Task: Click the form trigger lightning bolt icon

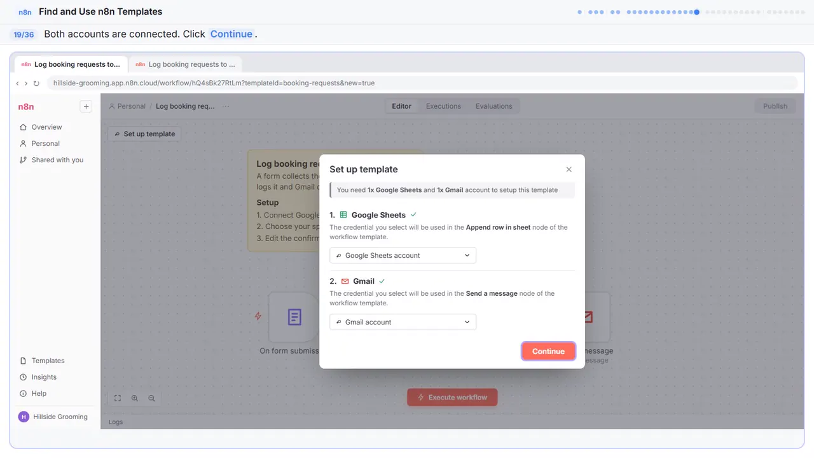Action: click(x=258, y=316)
